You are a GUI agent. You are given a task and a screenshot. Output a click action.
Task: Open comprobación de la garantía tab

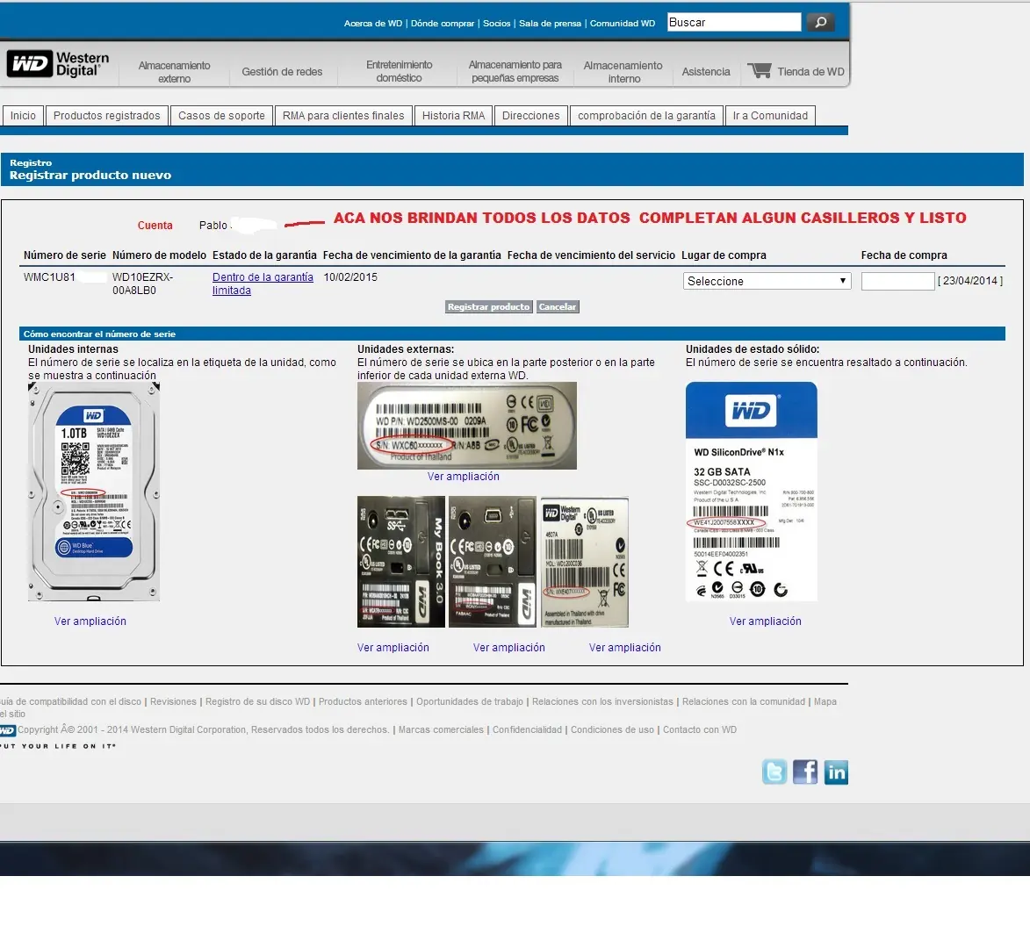click(646, 116)
